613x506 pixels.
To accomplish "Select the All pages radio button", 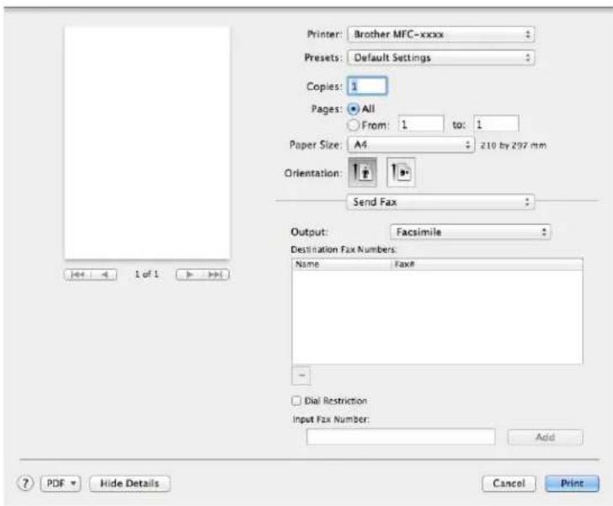I will tap(354, 109).
